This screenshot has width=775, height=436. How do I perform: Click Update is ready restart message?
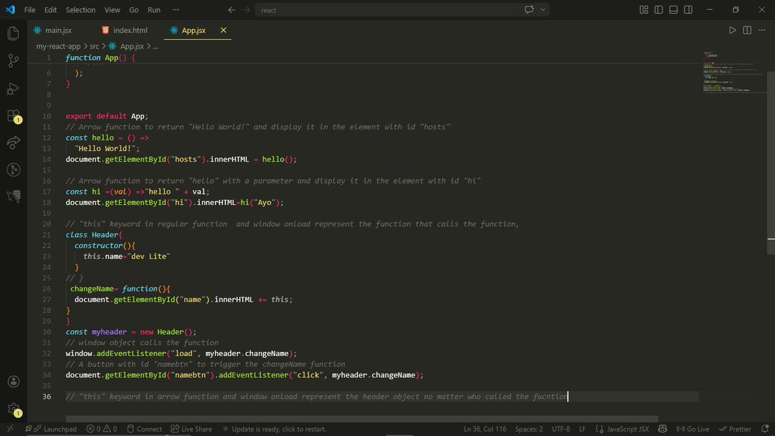274,429
